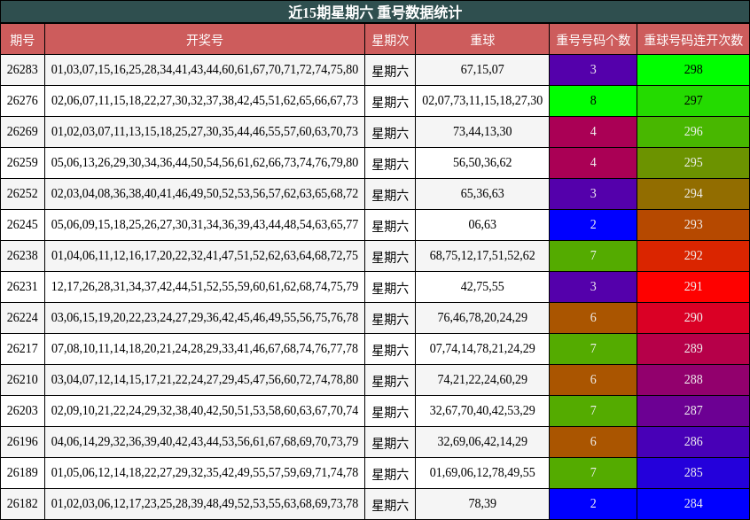Click repeated balls cell 42,75,55

pos(482,287)
